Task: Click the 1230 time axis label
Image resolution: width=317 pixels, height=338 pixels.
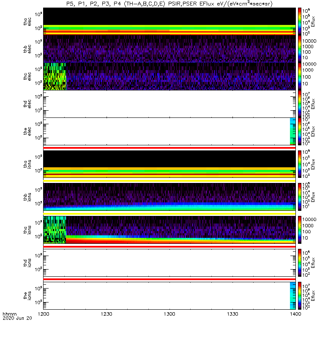Action: 107,314
